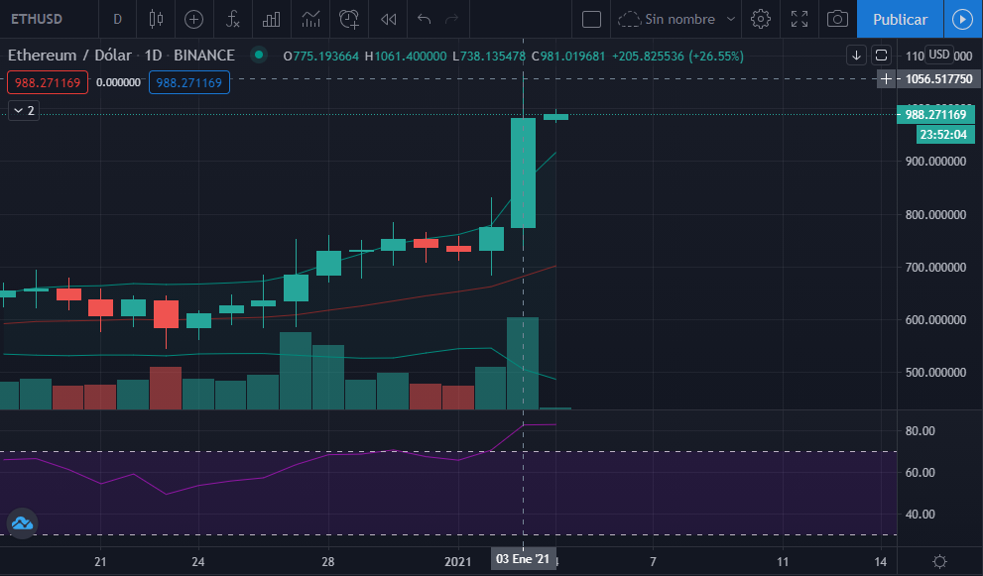The width and height of the screenshot is (983, 576).
Task: Click the blue buy price 988.271169 button
Action: pos(188,82)
